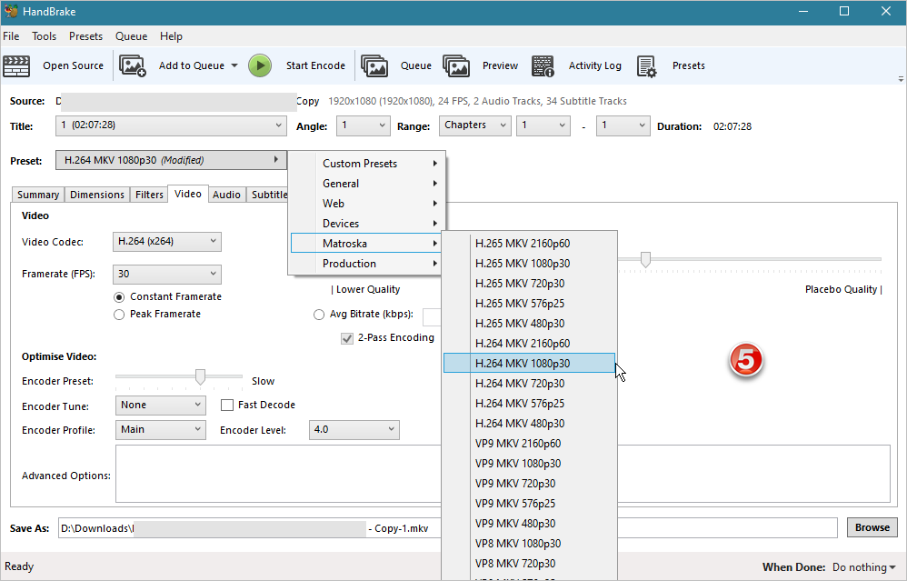Click the HandBrake pineapple logo in title bar
The width and height of the screenshot is (907, 581).
pyautogui.click(x=11, y=12)
